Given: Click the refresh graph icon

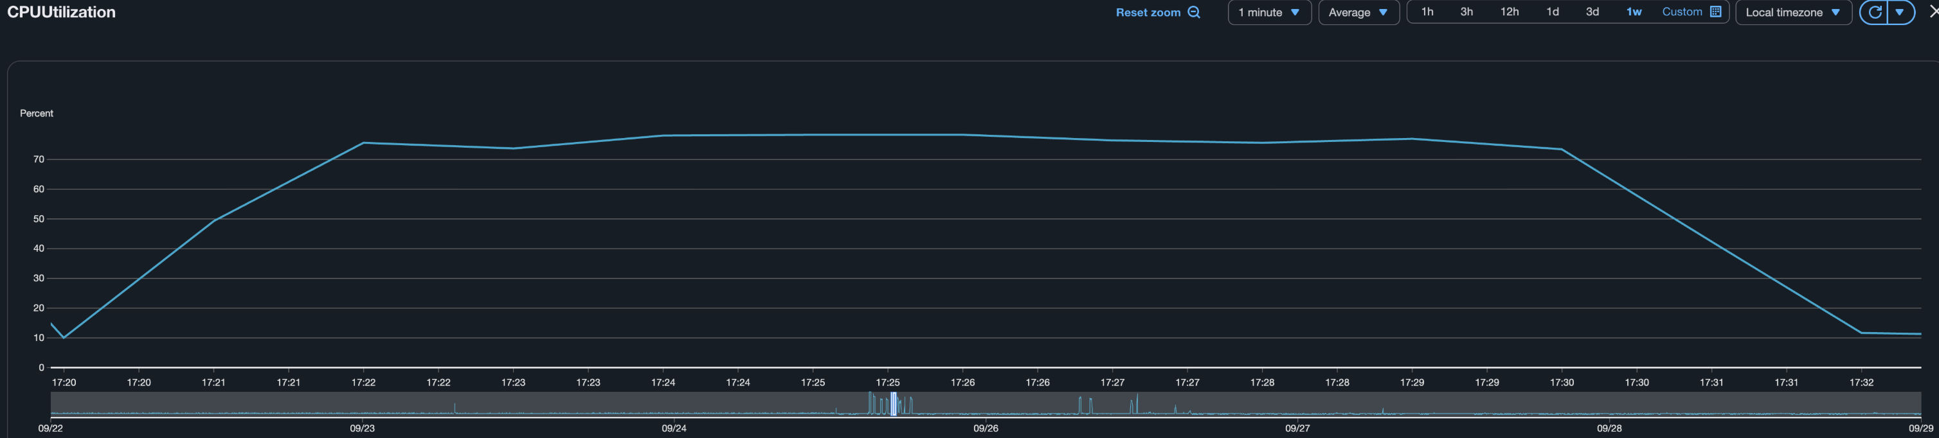Looking at the screenshot, I should click(1874, 12).
